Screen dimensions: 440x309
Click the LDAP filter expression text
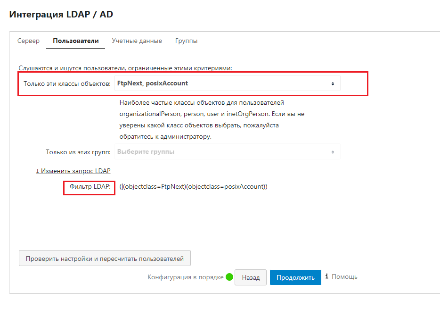pyautogui.click(x=193, y=187)
